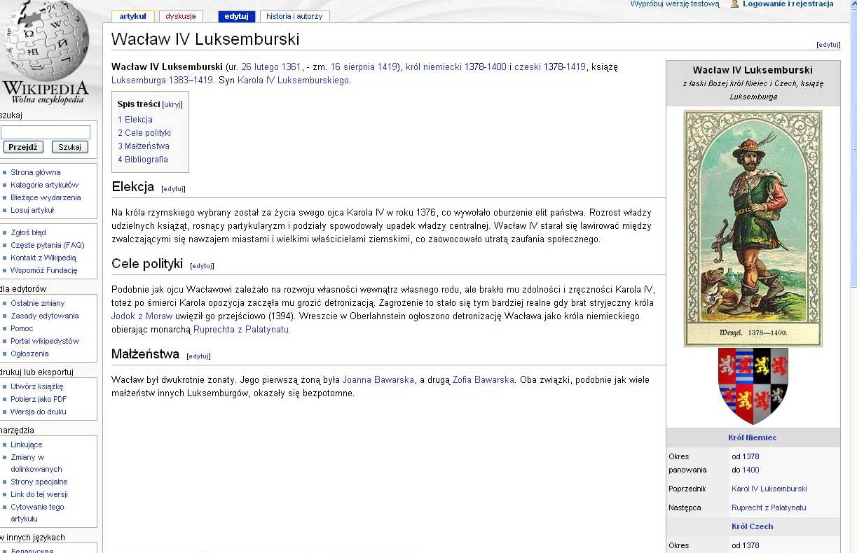Select the edytuj tab at page top
Screen dimensions: 857x553
(237, 16)
